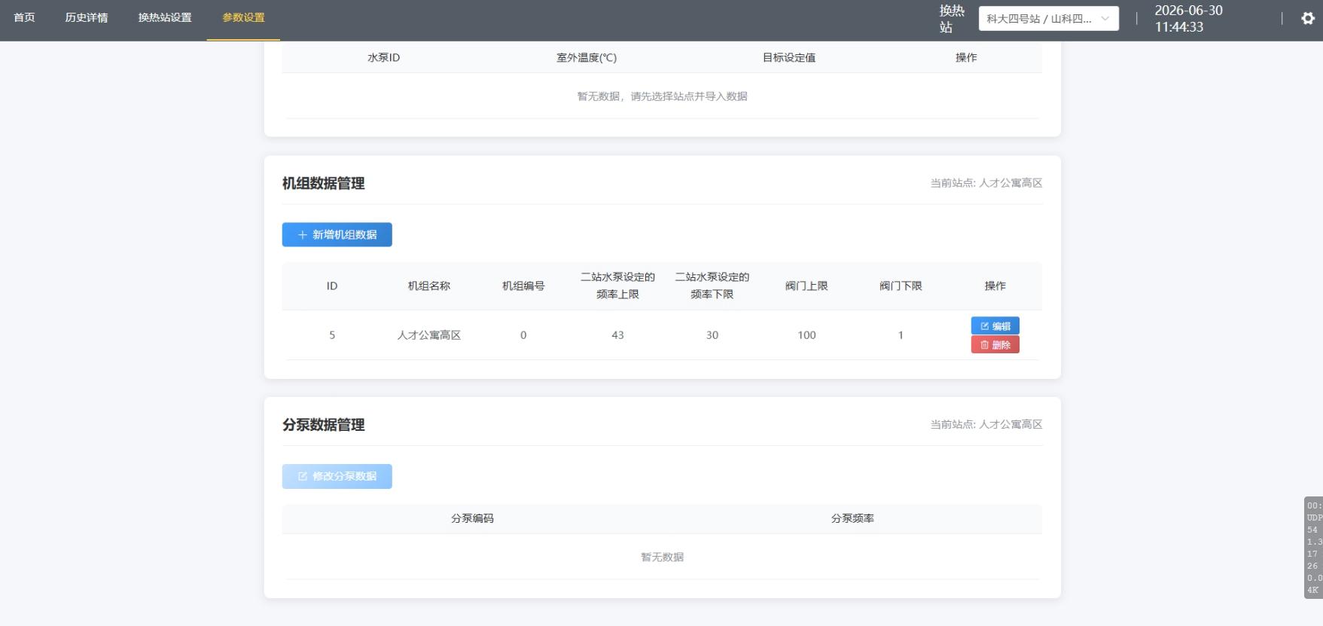Viewport: 1323px width, 626px height.
Task: Click the 室外温度(℃) column header
Action: [587, 57]
